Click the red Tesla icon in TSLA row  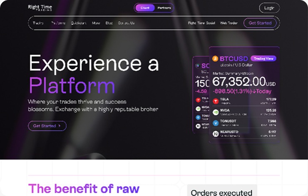click(216, 101)
